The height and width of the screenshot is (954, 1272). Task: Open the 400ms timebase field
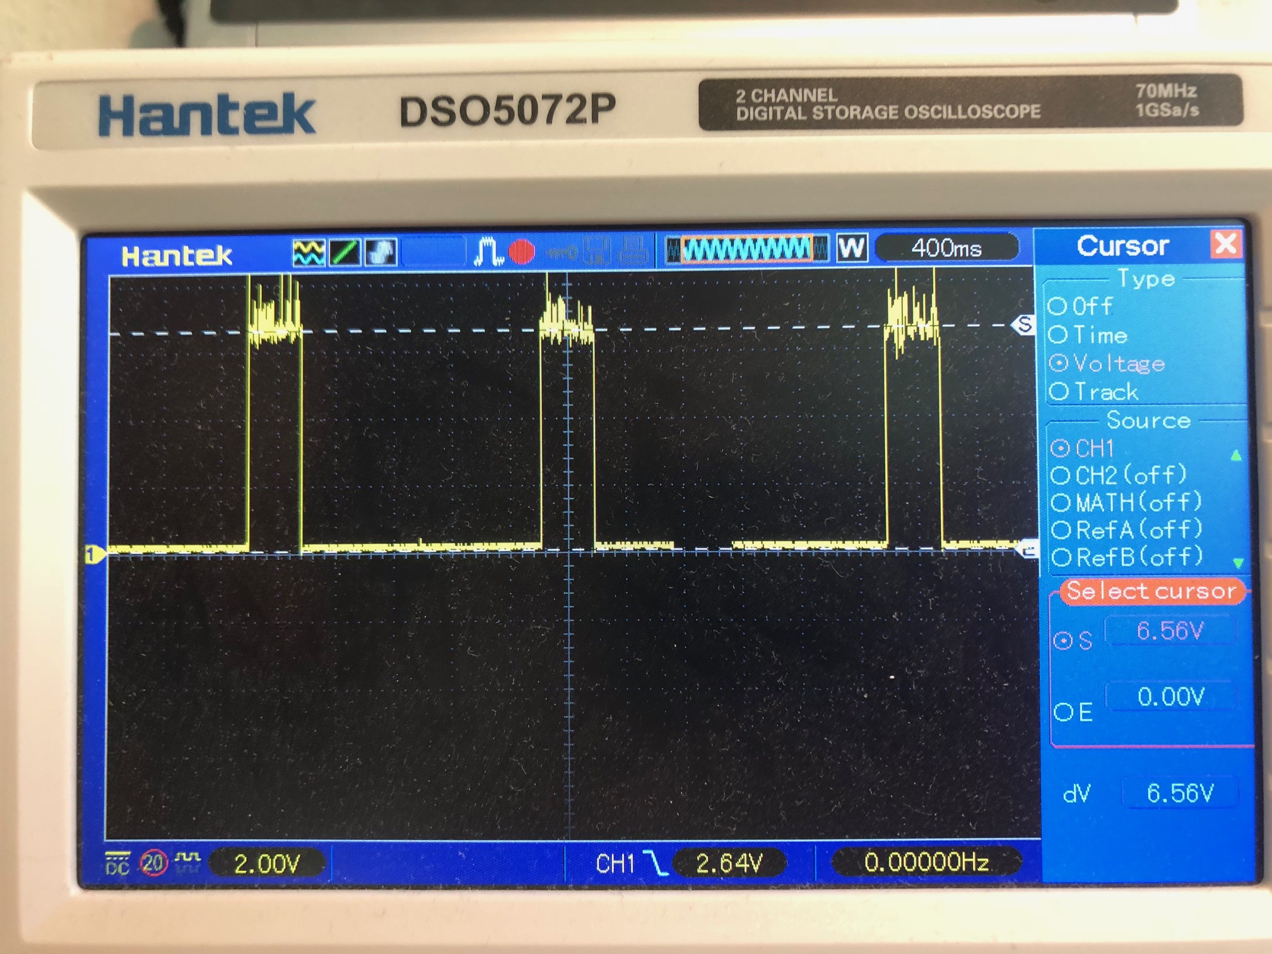(x=950, y=249)
